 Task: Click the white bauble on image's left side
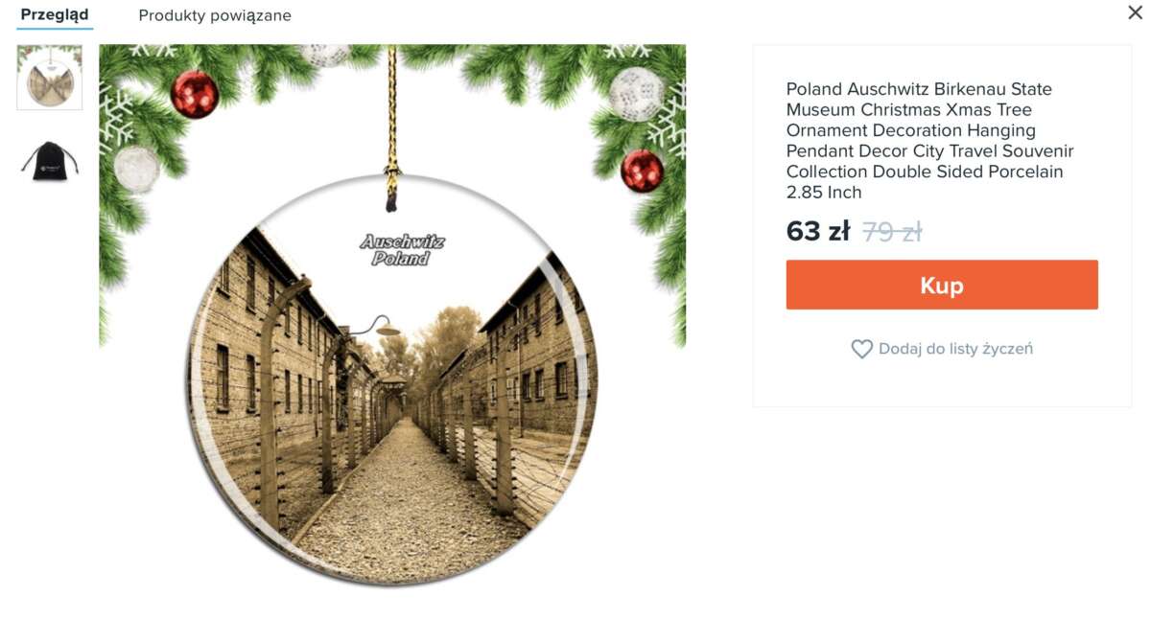[136, 169]
